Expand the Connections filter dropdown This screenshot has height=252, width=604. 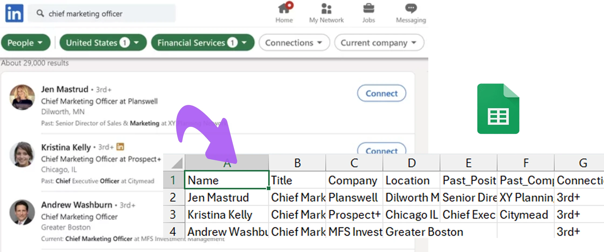click(294, 42)
